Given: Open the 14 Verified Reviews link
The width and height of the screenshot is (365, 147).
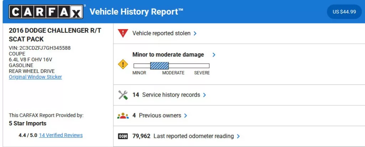Looking at the screenshot, I should [x=61, y=135].
